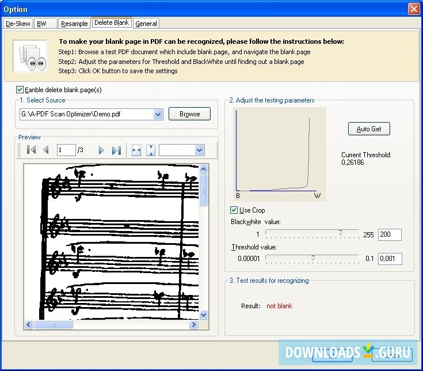Toggle the Use Crop checkbox

point(234,210)
